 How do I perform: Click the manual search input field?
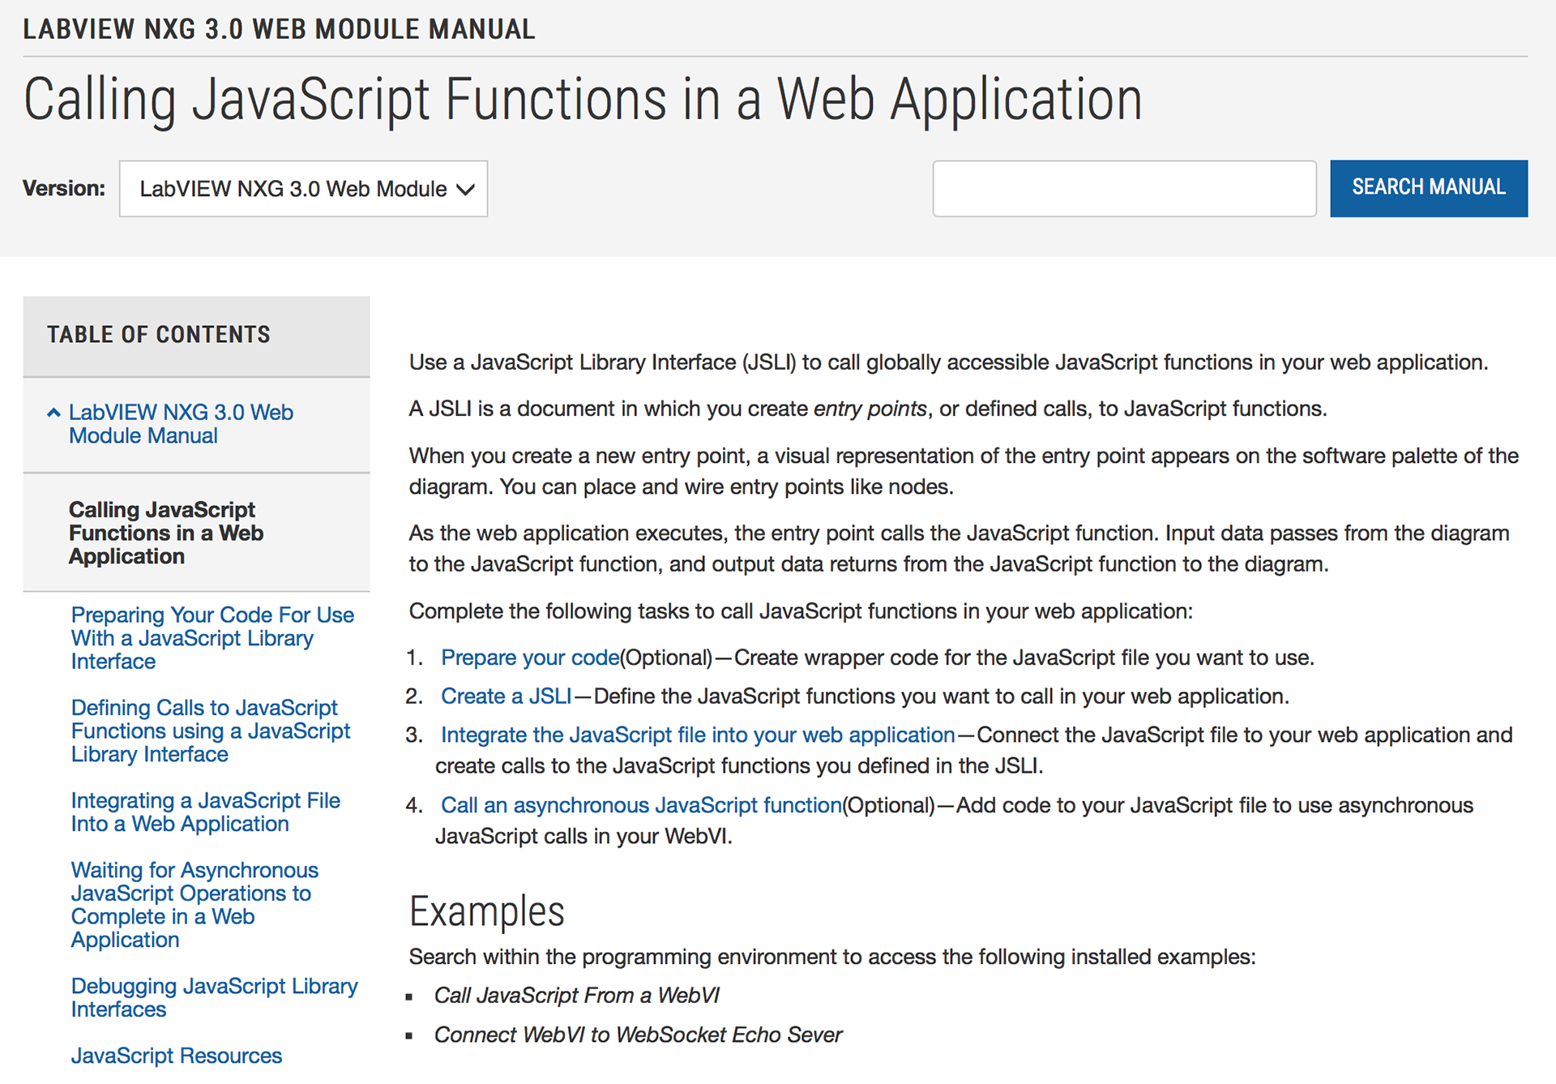point(1124,188)
